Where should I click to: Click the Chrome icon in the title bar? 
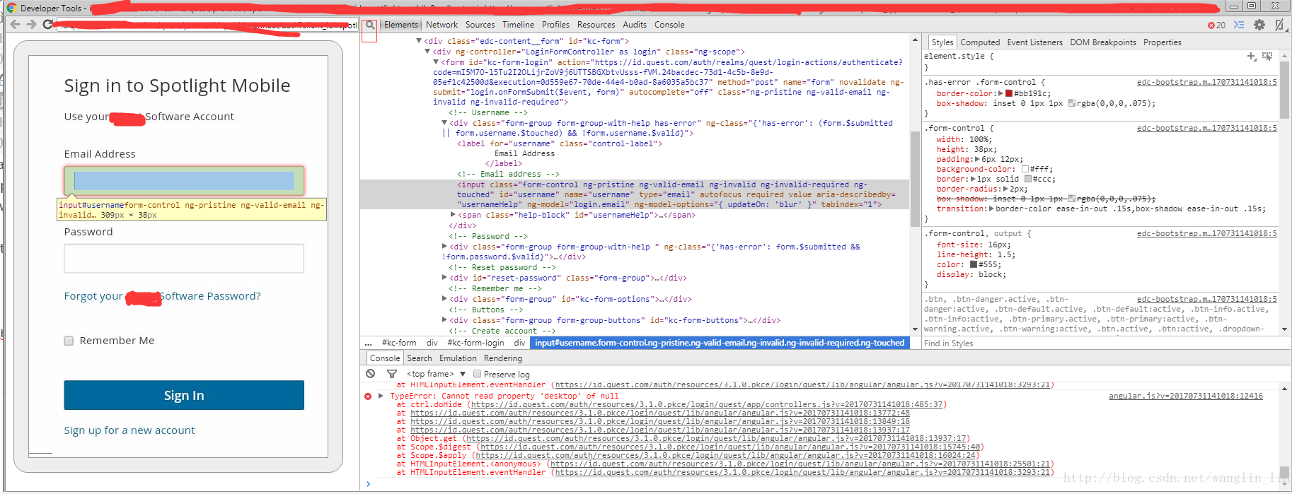click(11, 8)
